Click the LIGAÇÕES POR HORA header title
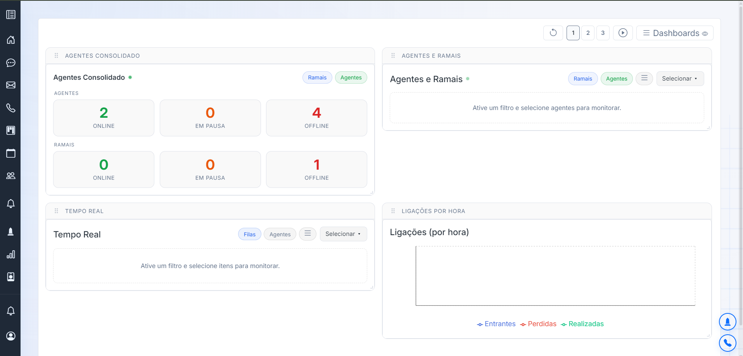This screenshot has height=356, width=743. click(x=433, y=211)
